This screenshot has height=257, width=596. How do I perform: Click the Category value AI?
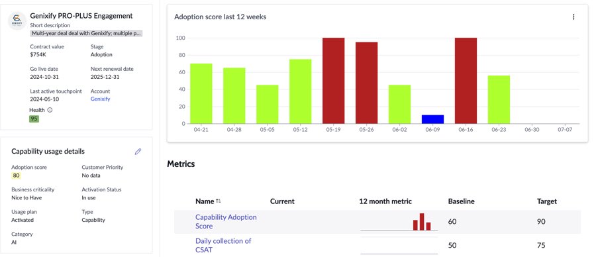pos(14,242)
